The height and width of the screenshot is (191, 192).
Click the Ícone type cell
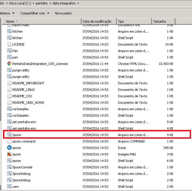click(122, 148)
